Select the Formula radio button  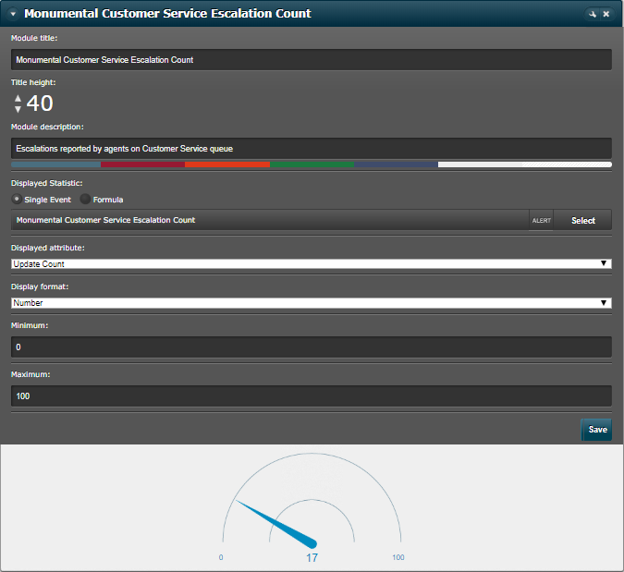coord(85,199)
